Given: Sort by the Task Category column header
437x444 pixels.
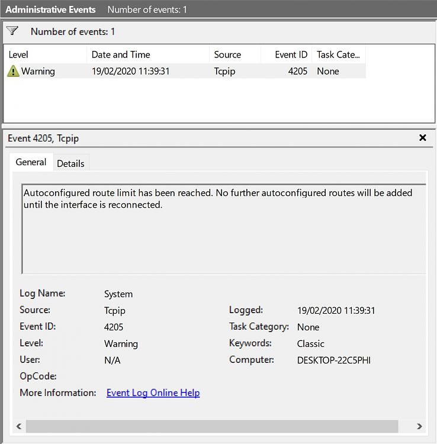Looking at the screenshot, I should tap(339, 54).
